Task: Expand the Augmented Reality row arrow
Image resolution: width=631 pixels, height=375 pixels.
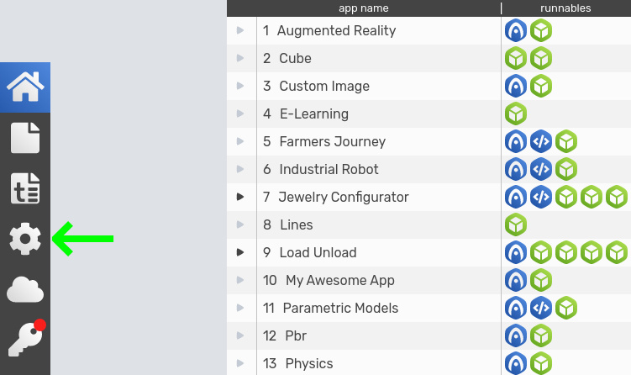Action: (240, 30)
